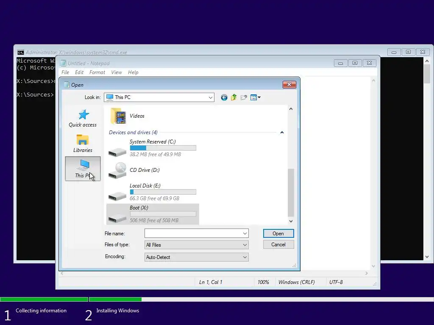Click the '100%' zoom status entry
The image size is (434, 325).
[x=263, y=282]
